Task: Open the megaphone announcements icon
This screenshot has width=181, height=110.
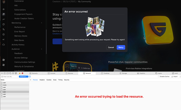Action: [4, 39]
